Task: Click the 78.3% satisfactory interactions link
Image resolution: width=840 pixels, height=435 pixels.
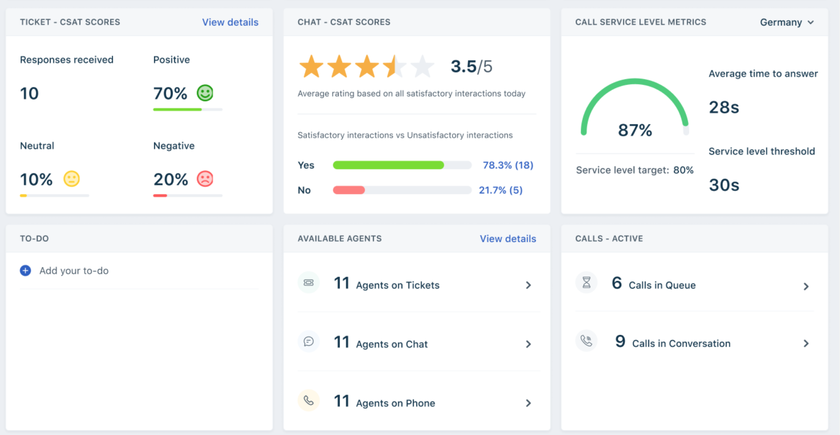Action: [x=507, y=165]
